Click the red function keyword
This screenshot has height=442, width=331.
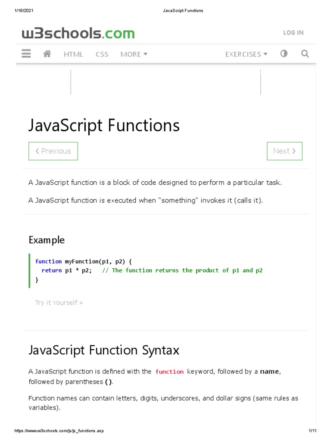click(x=169, y=372)
